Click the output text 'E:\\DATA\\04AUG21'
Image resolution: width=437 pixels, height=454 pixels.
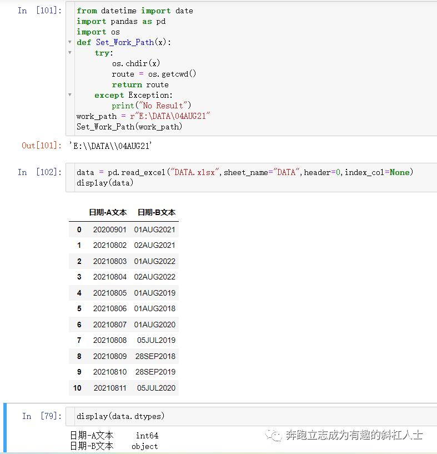pyautogui.click(x=110, y=146)
